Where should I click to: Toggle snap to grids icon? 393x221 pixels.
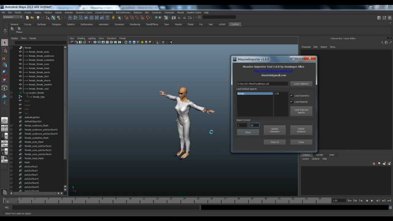click(x=126, y=17)
